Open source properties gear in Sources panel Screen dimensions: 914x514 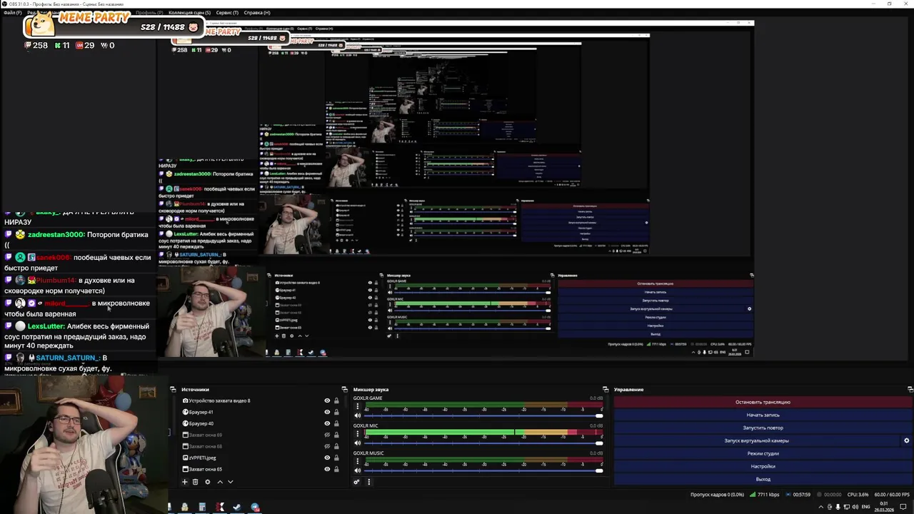coord(208,482)
